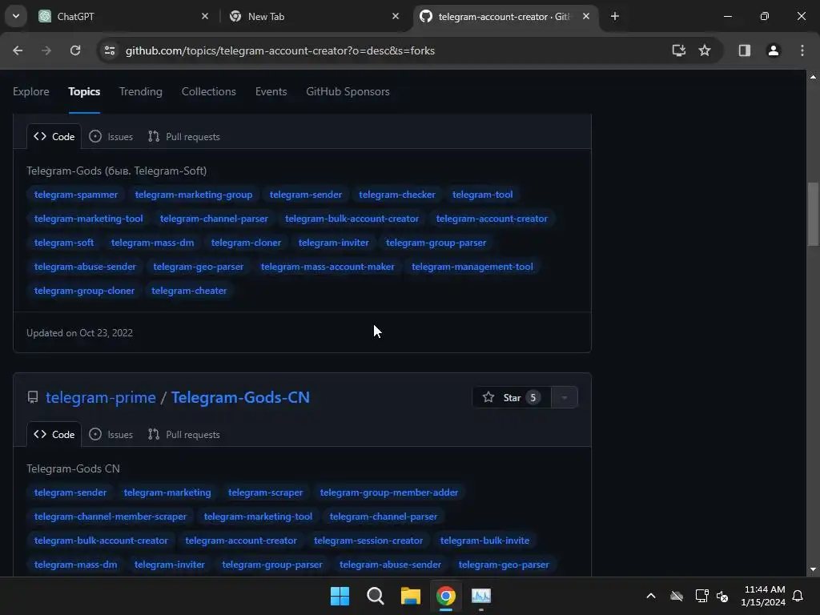820x615 pixels.
Task: Close the telegram-account-creator tab
Action: tap(586, 16)
